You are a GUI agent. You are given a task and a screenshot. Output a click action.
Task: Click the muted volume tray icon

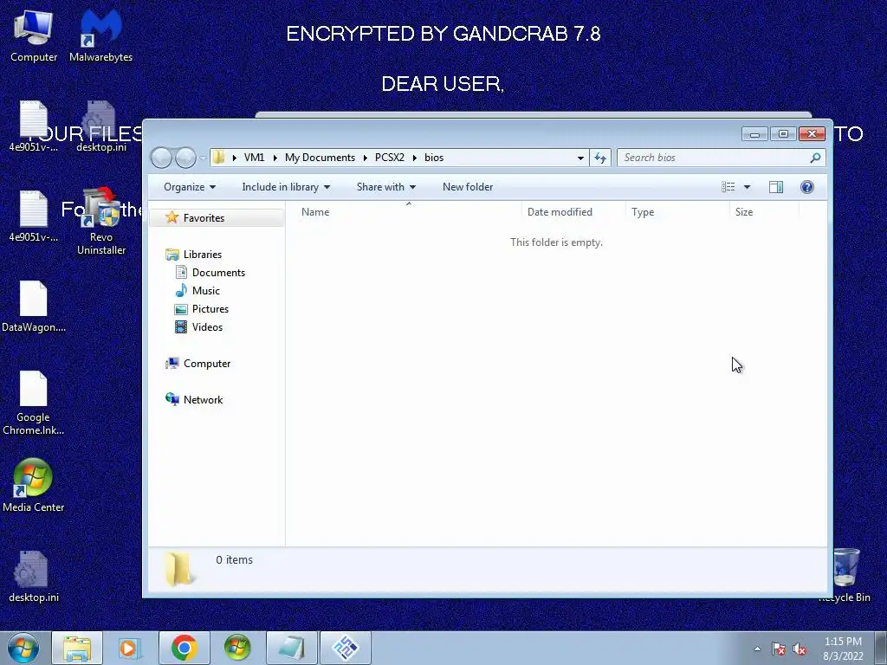point(800,649)
